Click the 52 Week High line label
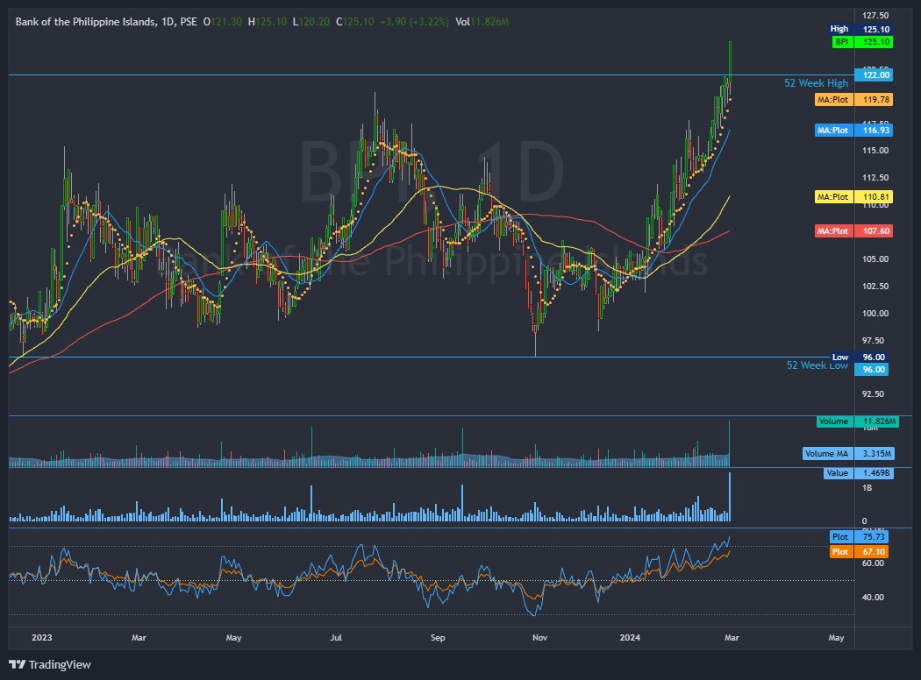Viewport: 921px width, 680px height. pyautogui.click(x=816, y=82)
